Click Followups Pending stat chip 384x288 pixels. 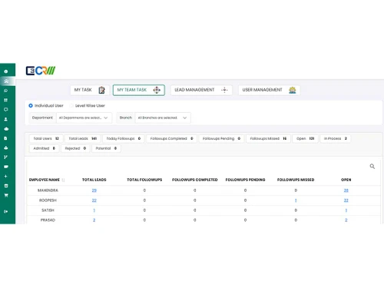click(x=221, y=138)
